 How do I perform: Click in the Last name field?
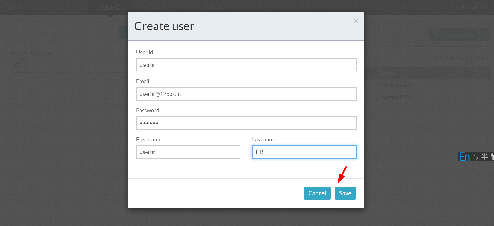pos(304,152)
